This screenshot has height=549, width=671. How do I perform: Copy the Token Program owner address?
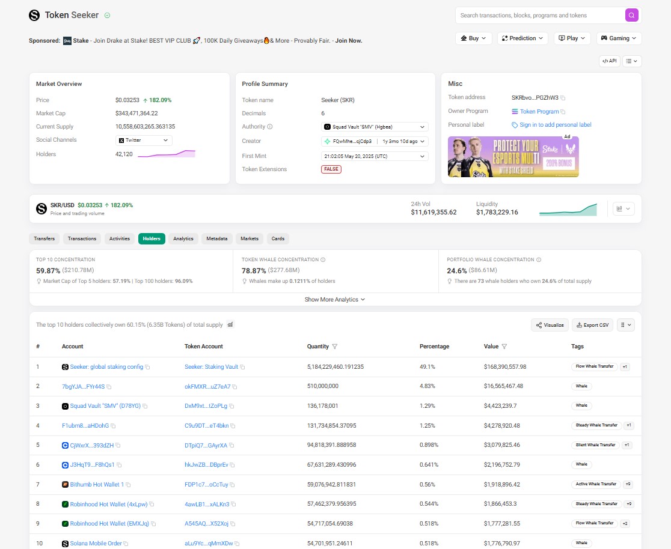tap(563, 112)
